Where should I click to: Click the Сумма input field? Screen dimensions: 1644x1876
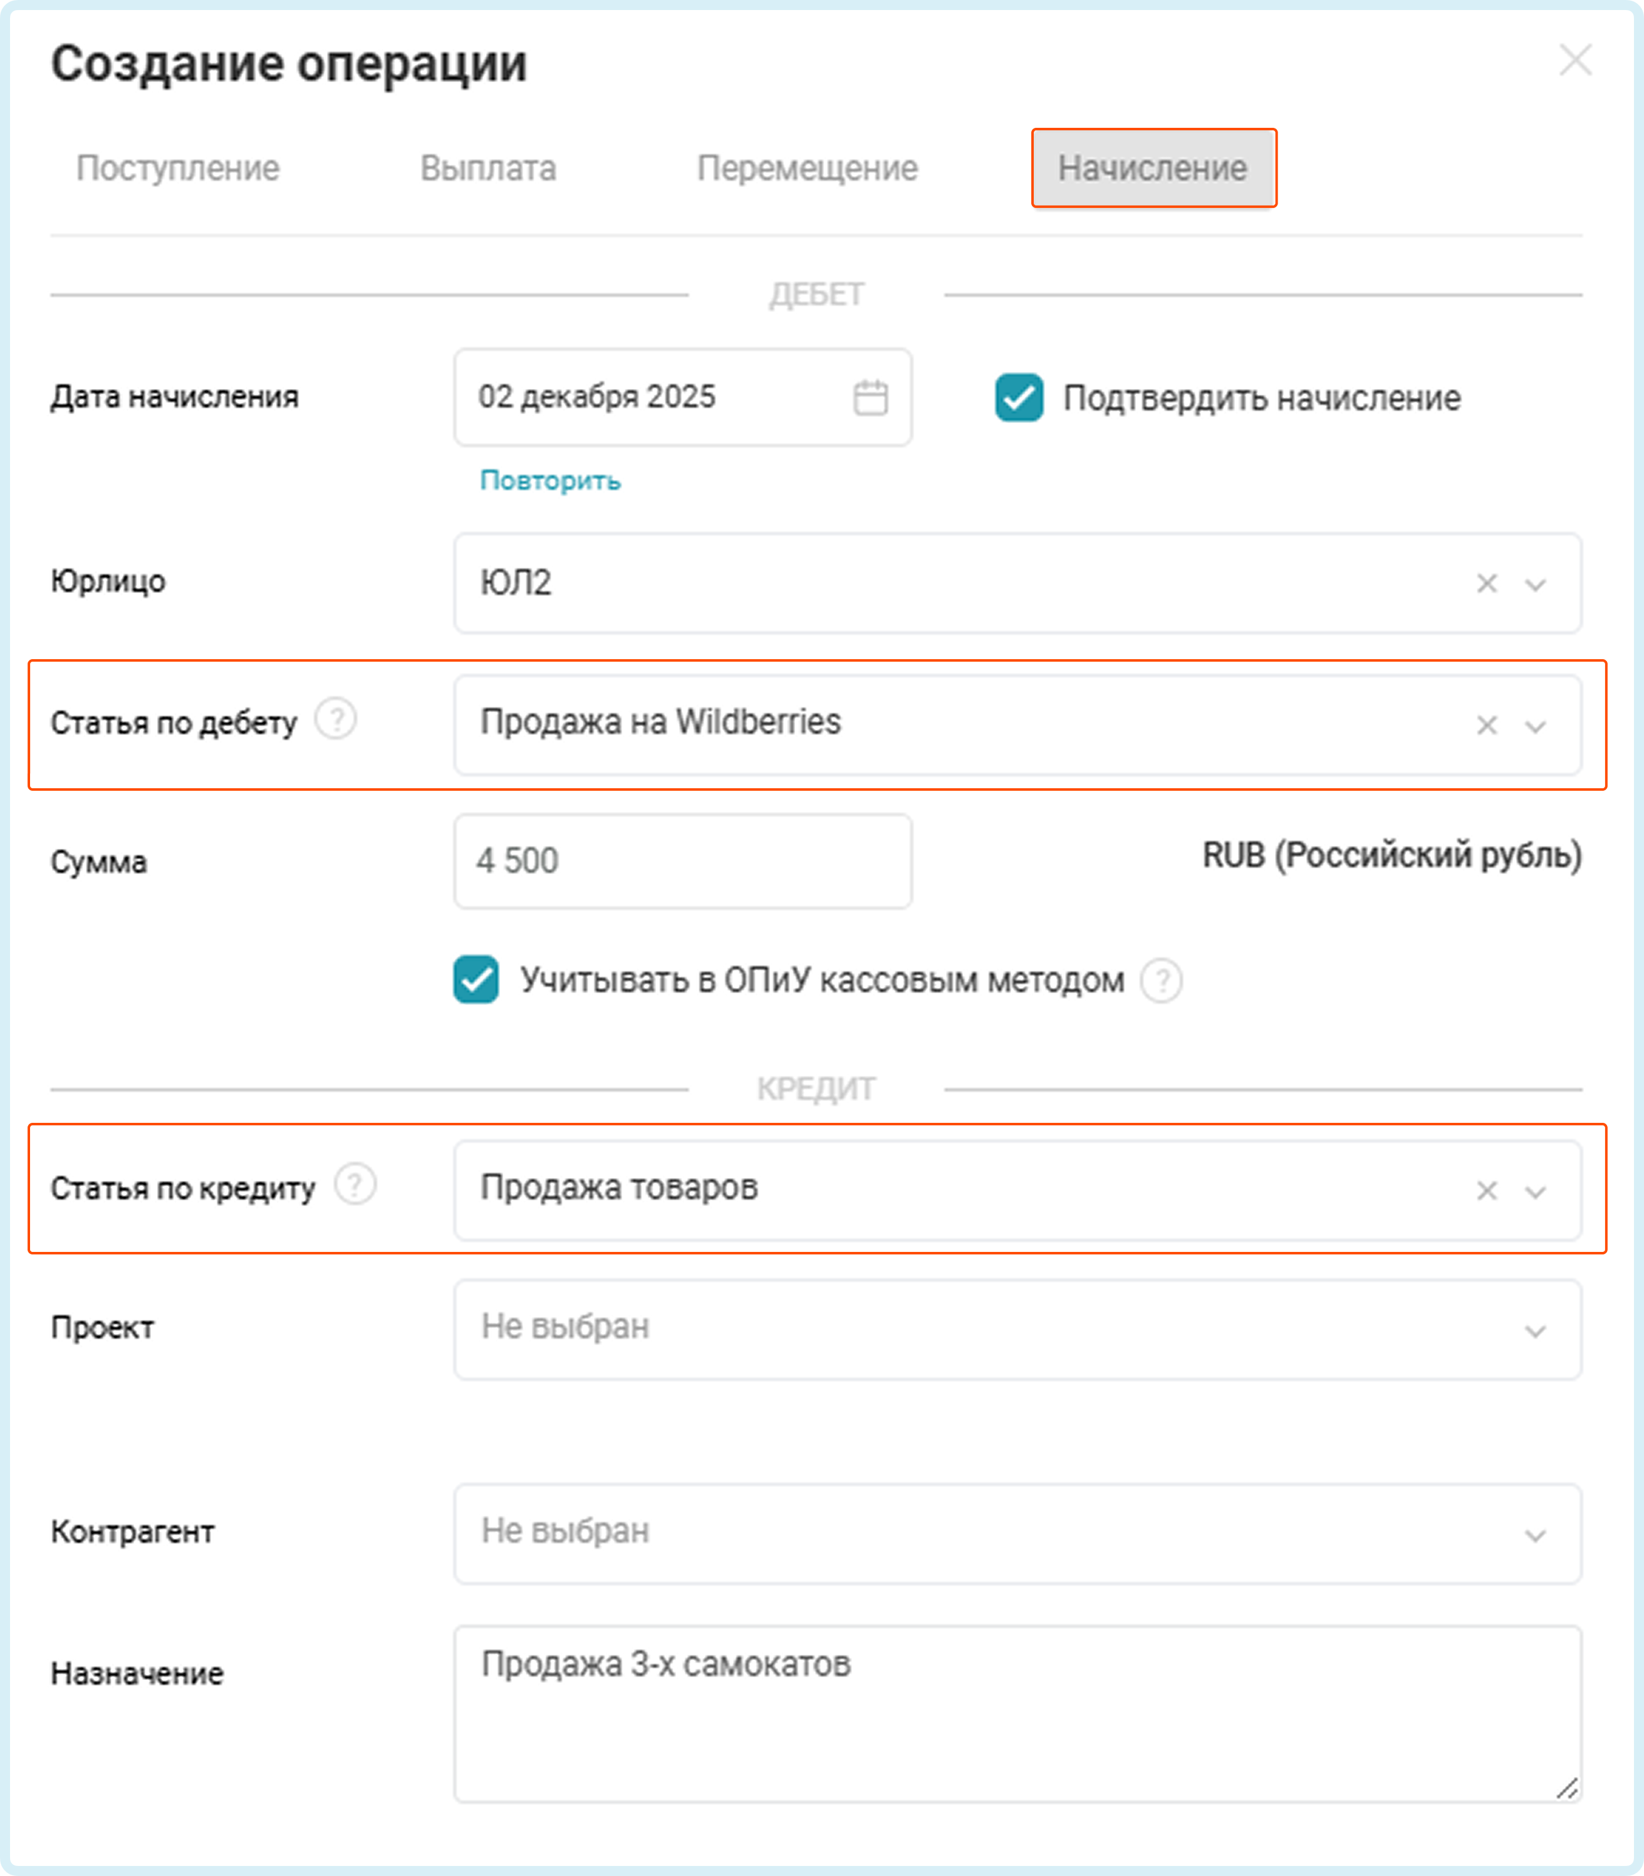[682, 862]
